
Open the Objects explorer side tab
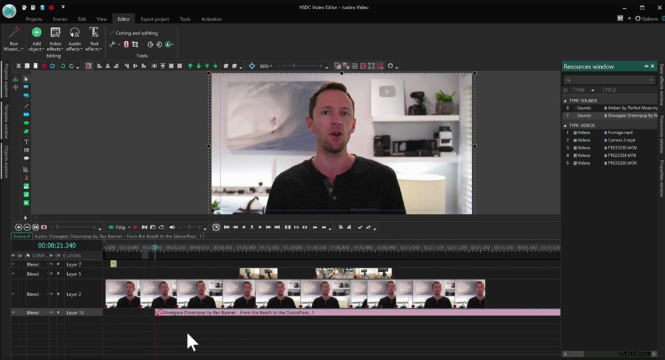pos(6,162)
